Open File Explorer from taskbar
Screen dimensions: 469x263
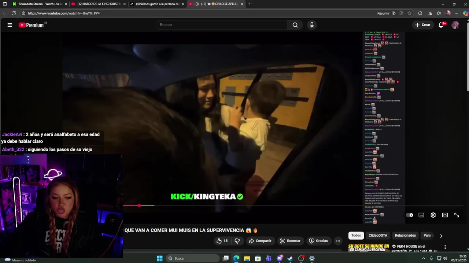(247, 258)
